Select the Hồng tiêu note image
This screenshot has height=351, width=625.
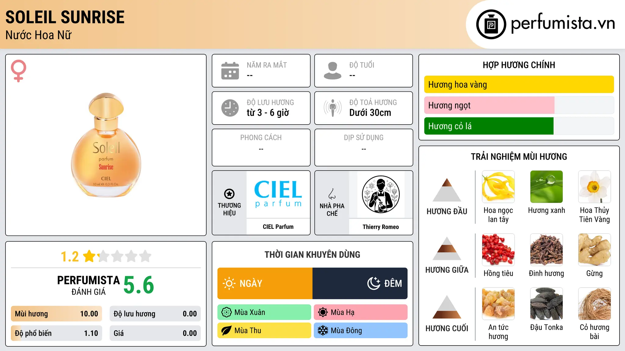tap(498, 250)
